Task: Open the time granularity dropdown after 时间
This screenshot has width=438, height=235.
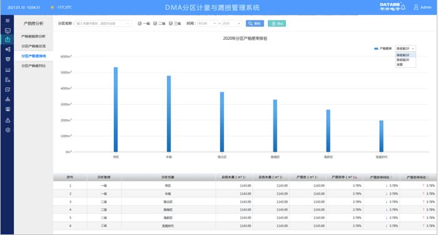Action: click(207, 24)
